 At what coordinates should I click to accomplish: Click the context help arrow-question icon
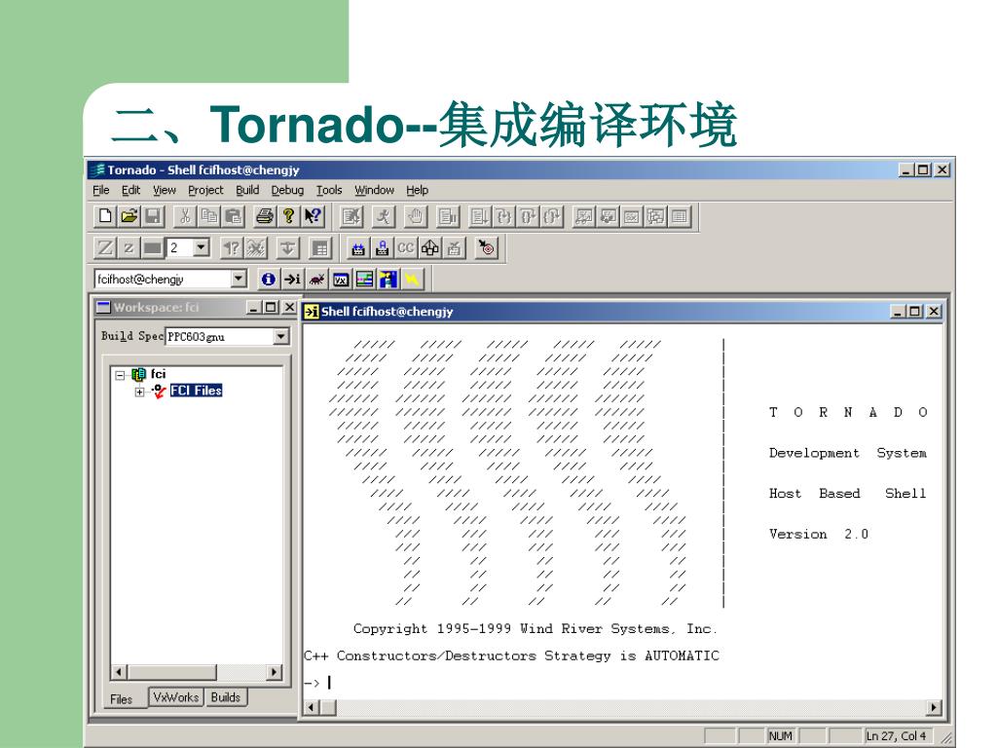click(x=313, y=216)
